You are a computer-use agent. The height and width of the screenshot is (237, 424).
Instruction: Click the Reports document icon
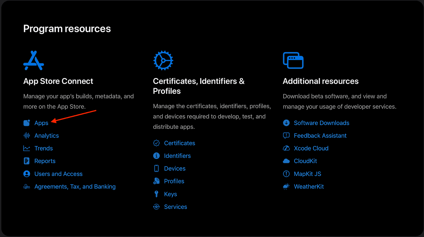click(27, 161)
